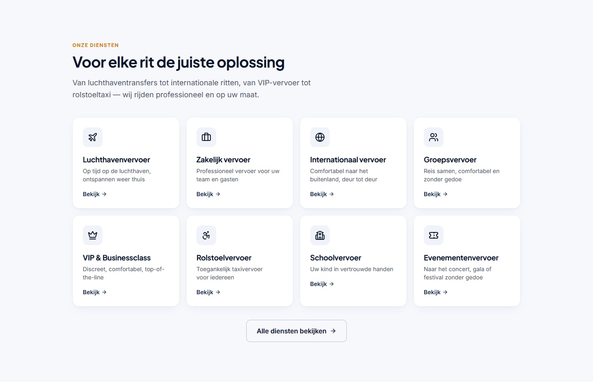Viewport: 593px width, 382px height.
Task: Click intro paragraph starting 'Van luchthaventransfers'
Action: 191,89
